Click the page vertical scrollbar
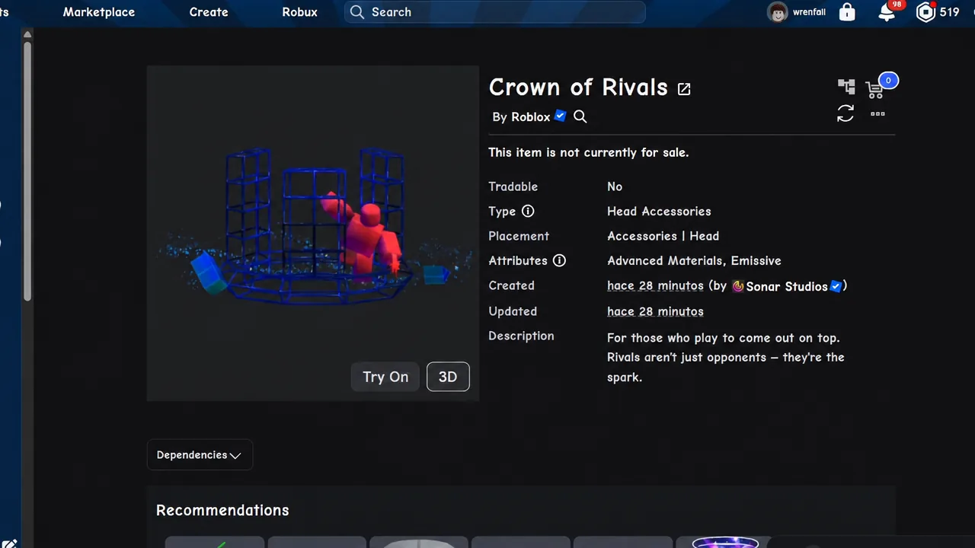 tap(27, 171)
